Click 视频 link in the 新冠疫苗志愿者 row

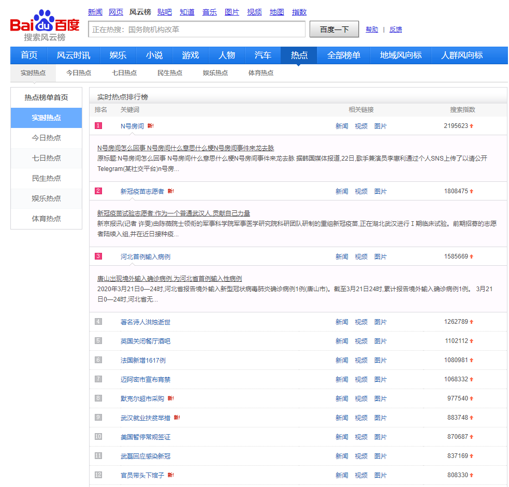[x=361, y=191]
